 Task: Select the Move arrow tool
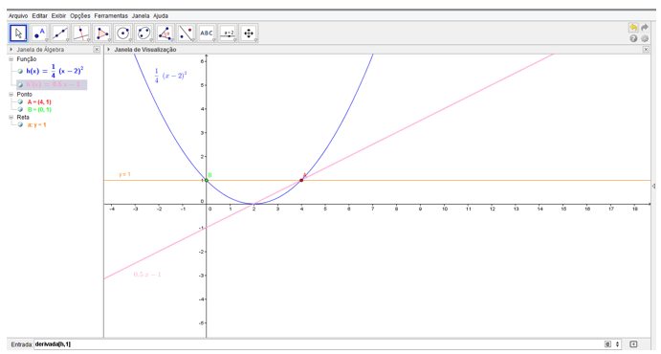click(18, 33)
